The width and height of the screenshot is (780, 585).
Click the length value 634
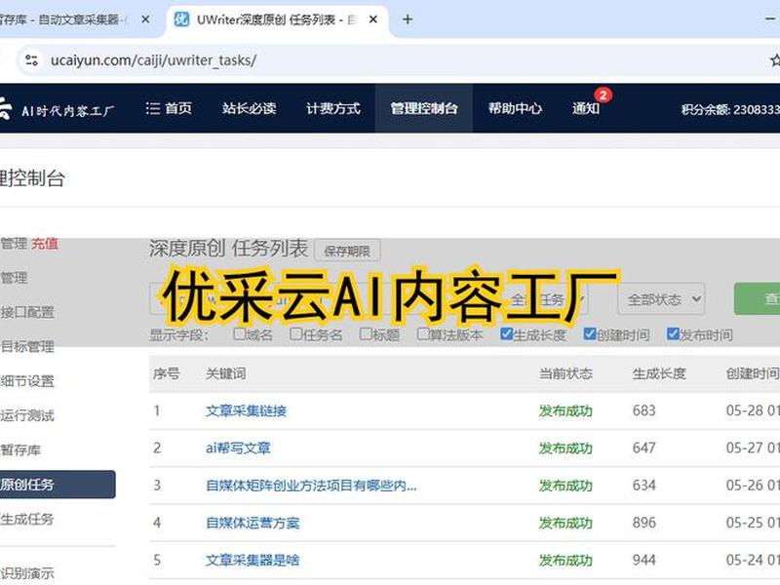tap(644, 485)
